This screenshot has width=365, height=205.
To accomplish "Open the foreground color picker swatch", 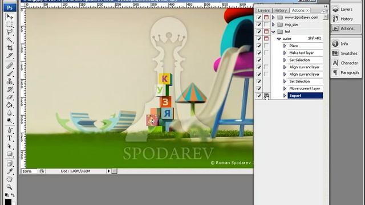I will [x=8, y=202].
